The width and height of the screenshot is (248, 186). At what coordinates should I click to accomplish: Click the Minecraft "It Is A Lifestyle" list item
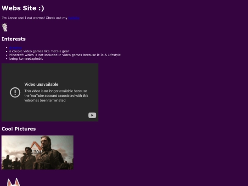pyautogui.click(x=65, y=55)
